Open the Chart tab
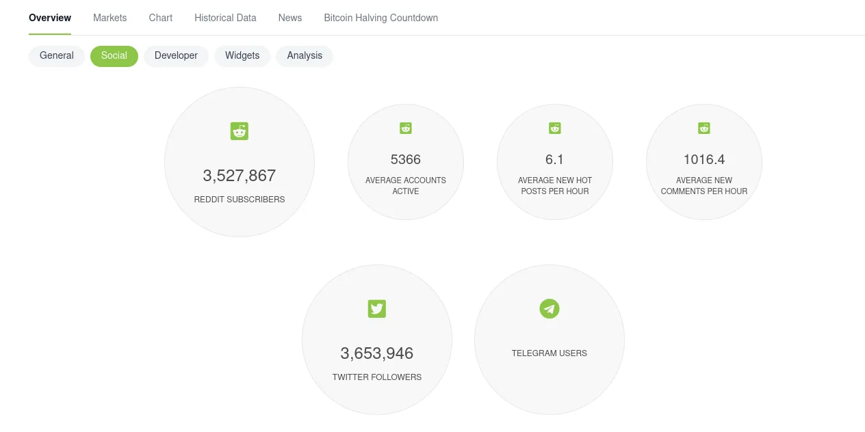865x432 pixels. [161, 18]
